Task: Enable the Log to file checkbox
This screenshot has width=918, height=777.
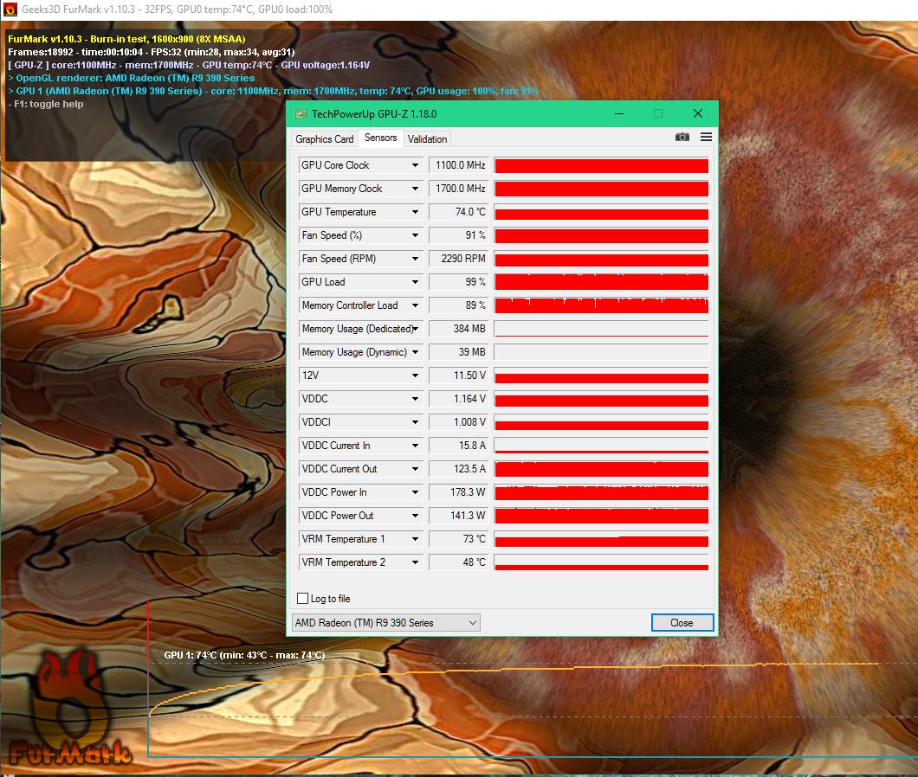Action: tap(303, 598)
